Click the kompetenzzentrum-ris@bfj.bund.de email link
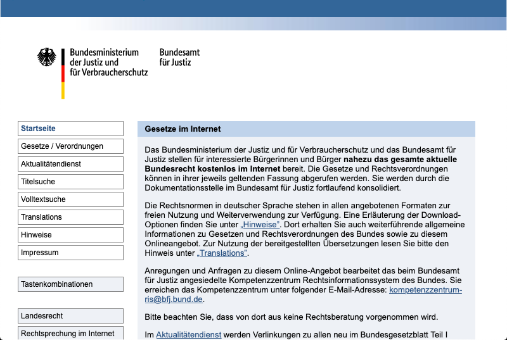Viewport: 507px width, 340px height. (x=425, y=290)
